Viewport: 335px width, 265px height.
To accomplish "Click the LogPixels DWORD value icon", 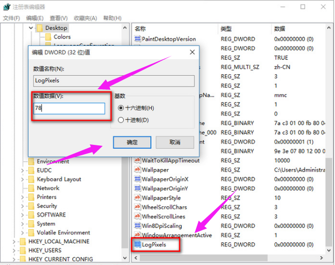I will pos(138,244).
